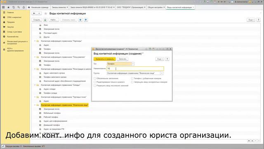The width and height of the screenshot is (264, 149).
Task: Enable Редактирование только в диалоге checkbox
Action: click(x=95, y=82)
